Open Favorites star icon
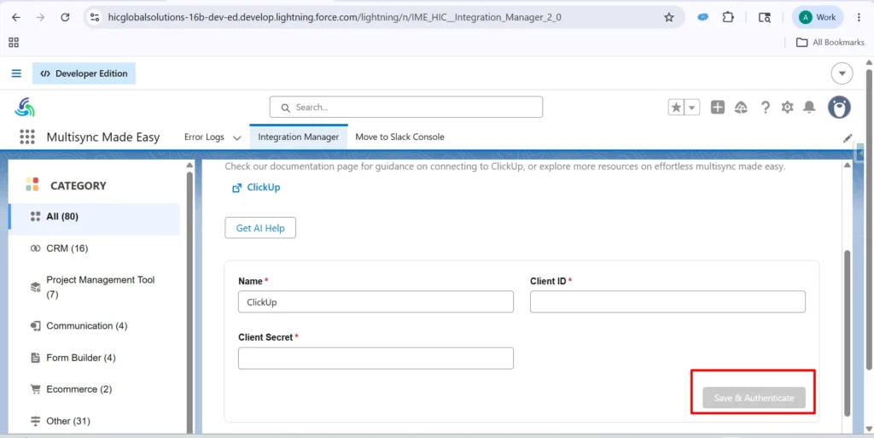The image size is (874, 438). [x=676, y=108]
